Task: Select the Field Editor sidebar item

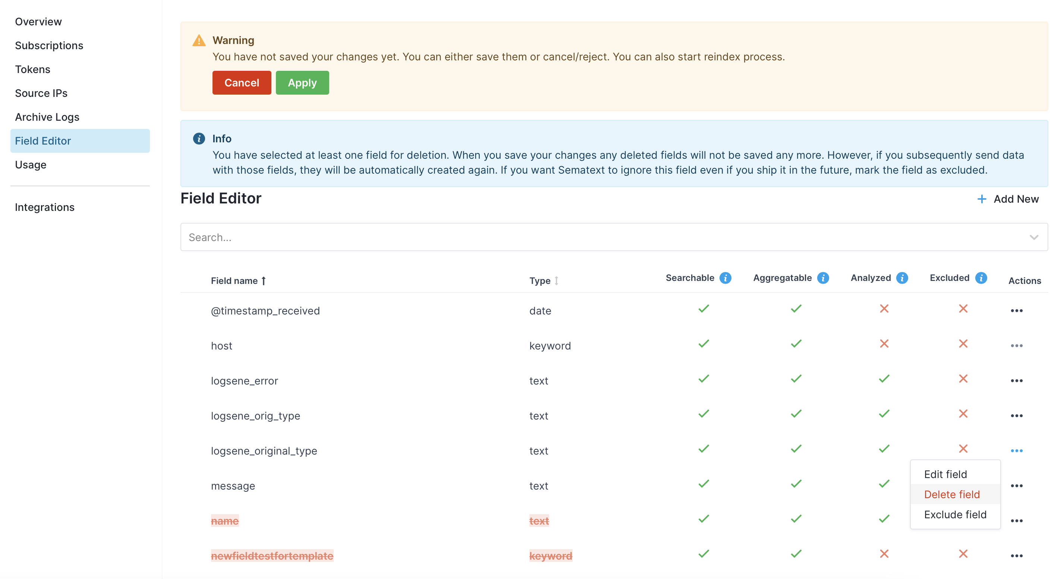Action: pos(80,141)
